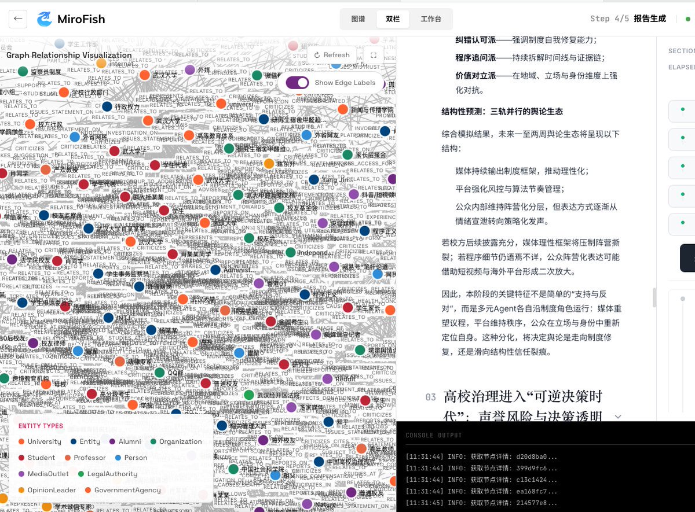Viewport: 695px width, 512px height.
Task: Click the LegalAuthority legend entry
Action: click(107, 474)
